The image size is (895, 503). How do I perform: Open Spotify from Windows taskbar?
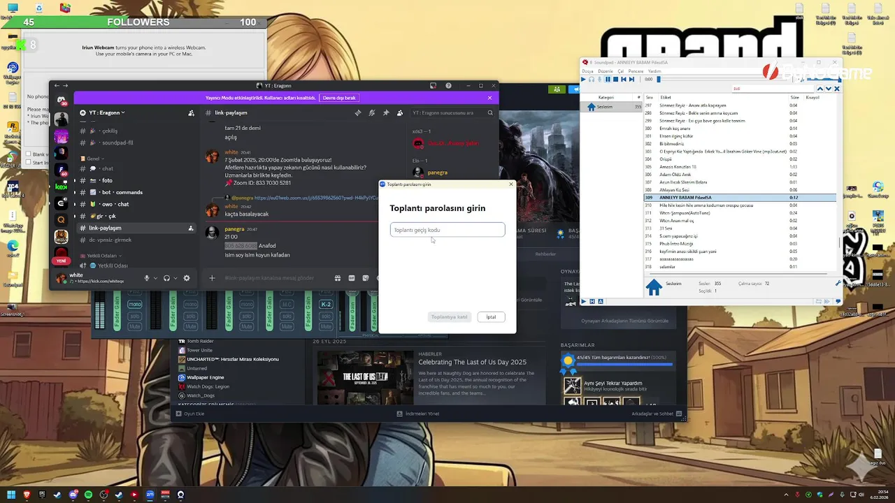[x=89, y=495]
